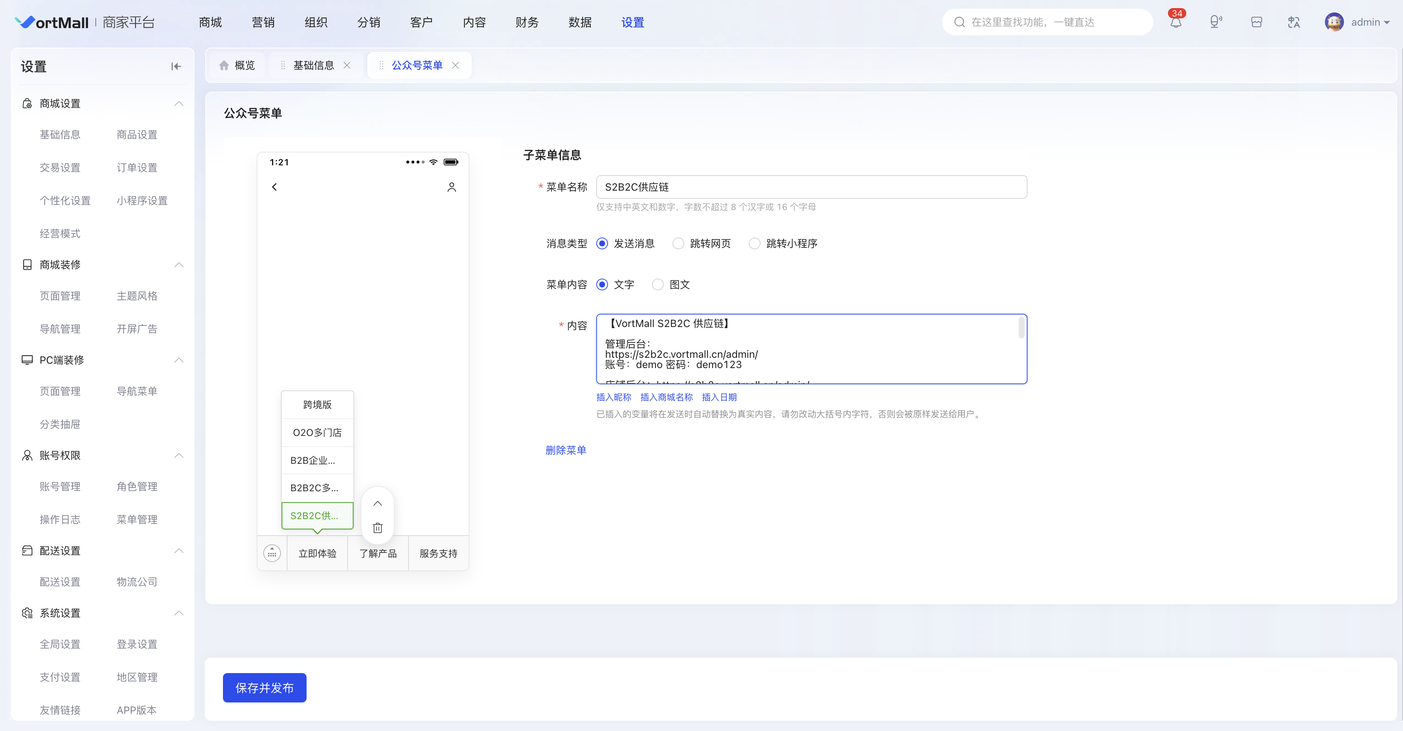
Task: Select the 跨境版 submenu in preview
Action: pyautogui.click(x=318, y=405)
